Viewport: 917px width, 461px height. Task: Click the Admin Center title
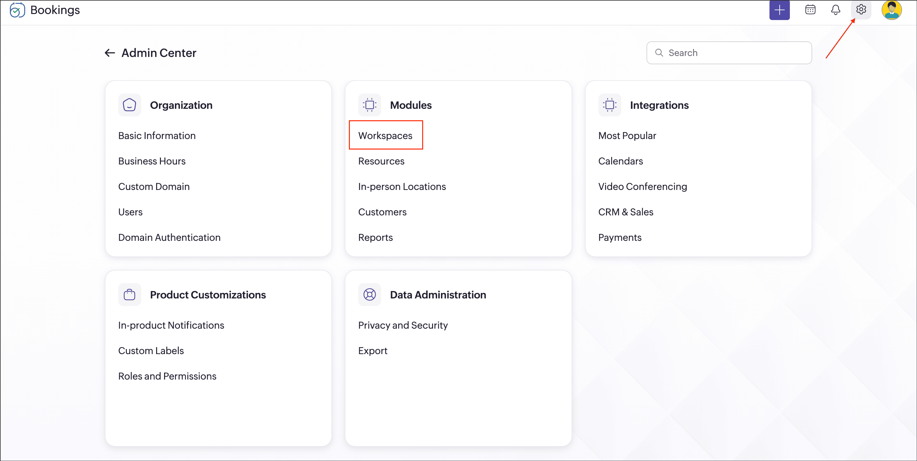(159, 53)
